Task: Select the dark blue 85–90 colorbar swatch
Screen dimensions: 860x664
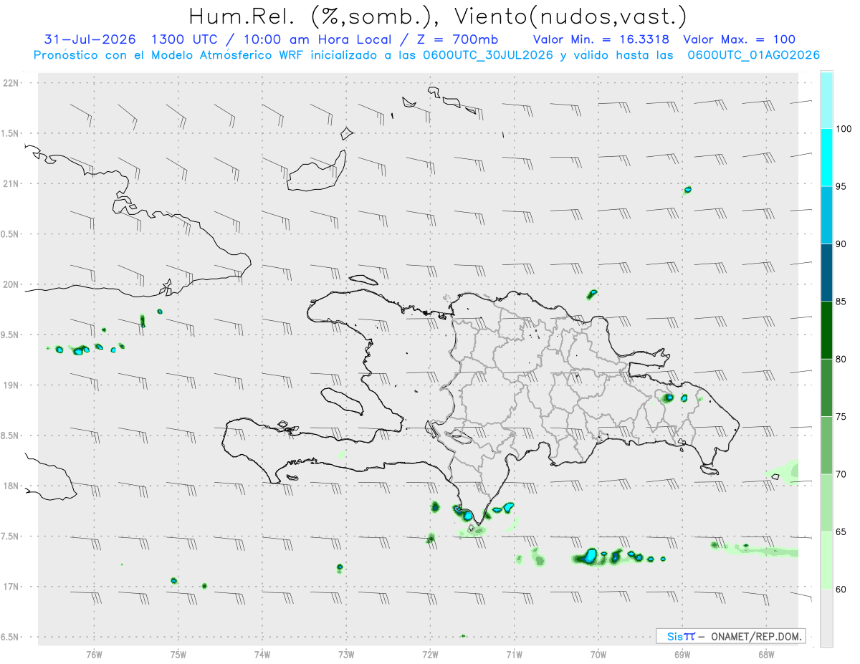Action: coord(826,272)
